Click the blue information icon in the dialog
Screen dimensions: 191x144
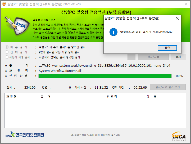point(113,32)
